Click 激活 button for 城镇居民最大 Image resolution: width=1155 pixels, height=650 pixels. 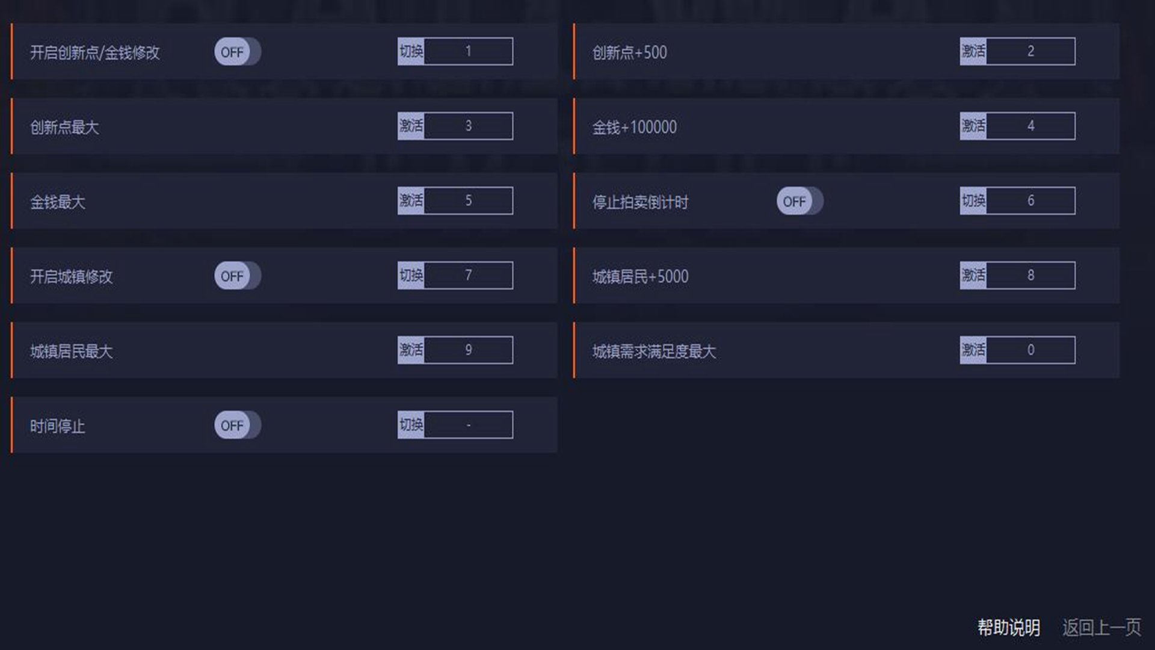tap(411, 350)
